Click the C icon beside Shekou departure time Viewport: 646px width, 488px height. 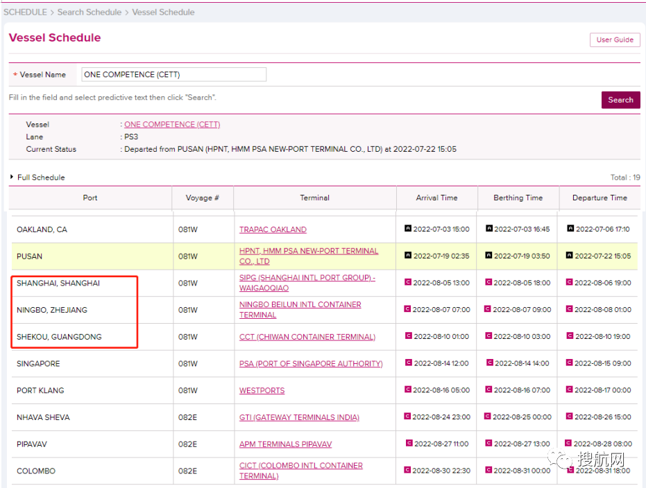pos(570,336)
